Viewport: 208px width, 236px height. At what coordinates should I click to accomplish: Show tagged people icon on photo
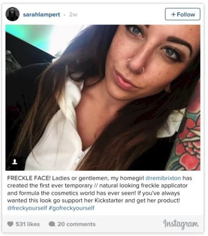[15, 162]
